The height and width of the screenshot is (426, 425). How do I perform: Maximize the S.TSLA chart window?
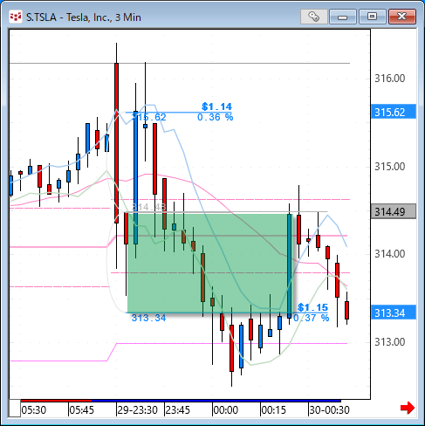point(373,17)
